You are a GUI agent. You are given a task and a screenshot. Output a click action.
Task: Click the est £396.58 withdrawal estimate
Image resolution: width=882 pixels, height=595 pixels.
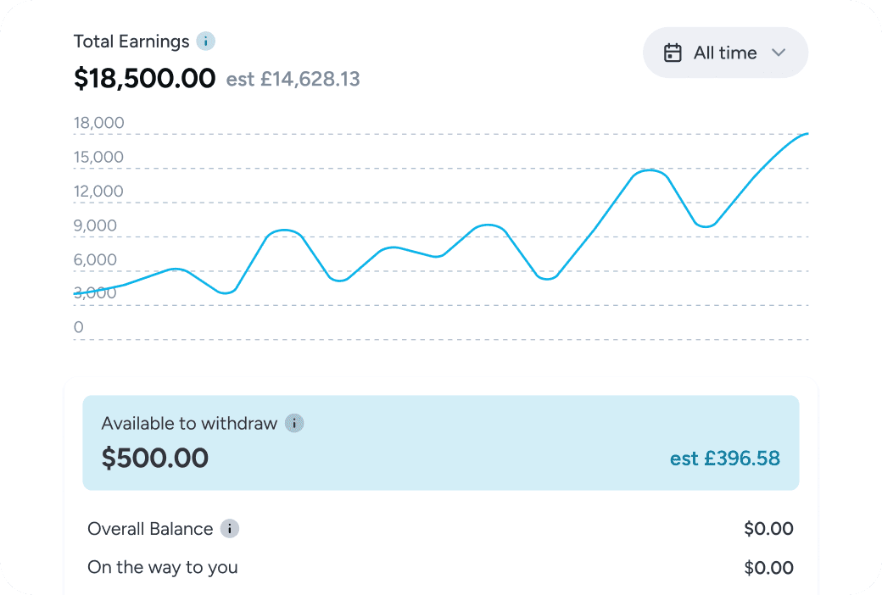click(x=724, y=459)
